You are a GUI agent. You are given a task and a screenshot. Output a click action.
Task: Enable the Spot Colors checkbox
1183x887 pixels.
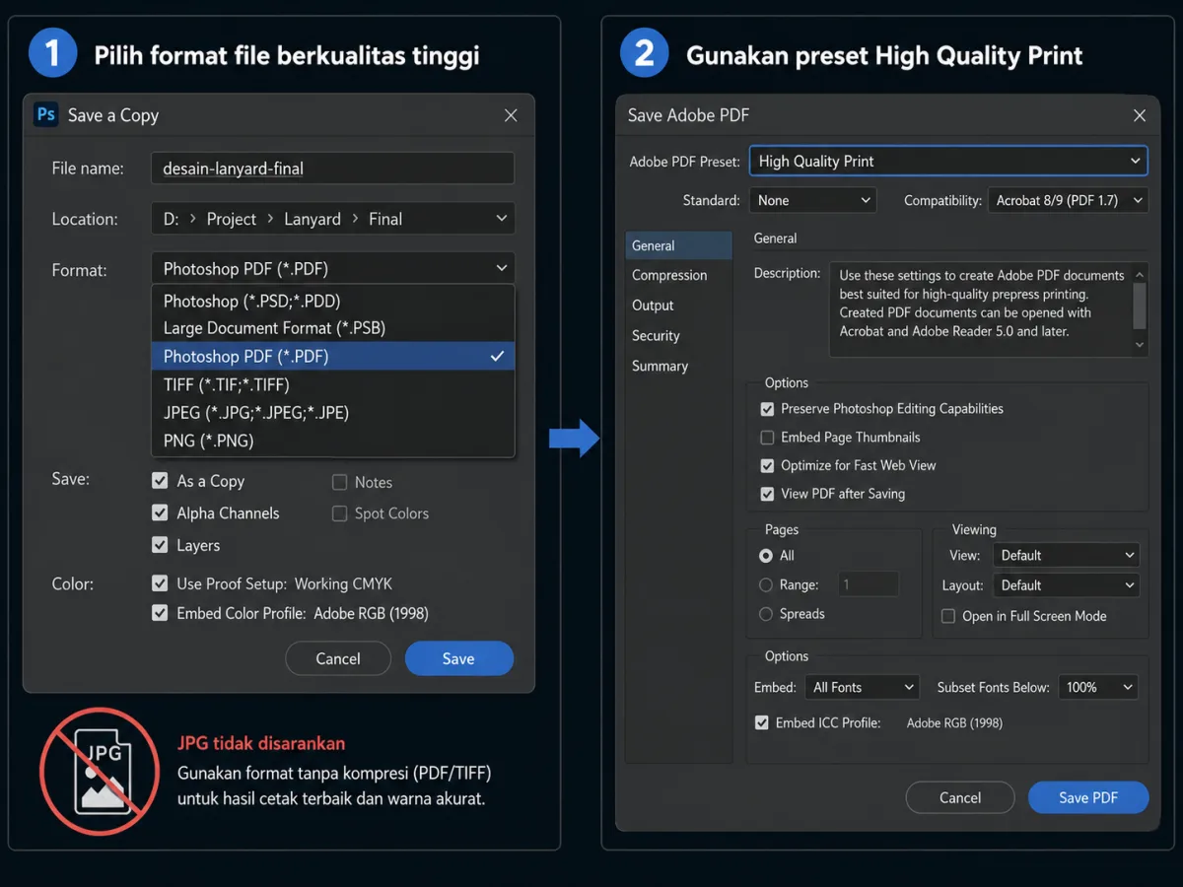coord(339,513)
